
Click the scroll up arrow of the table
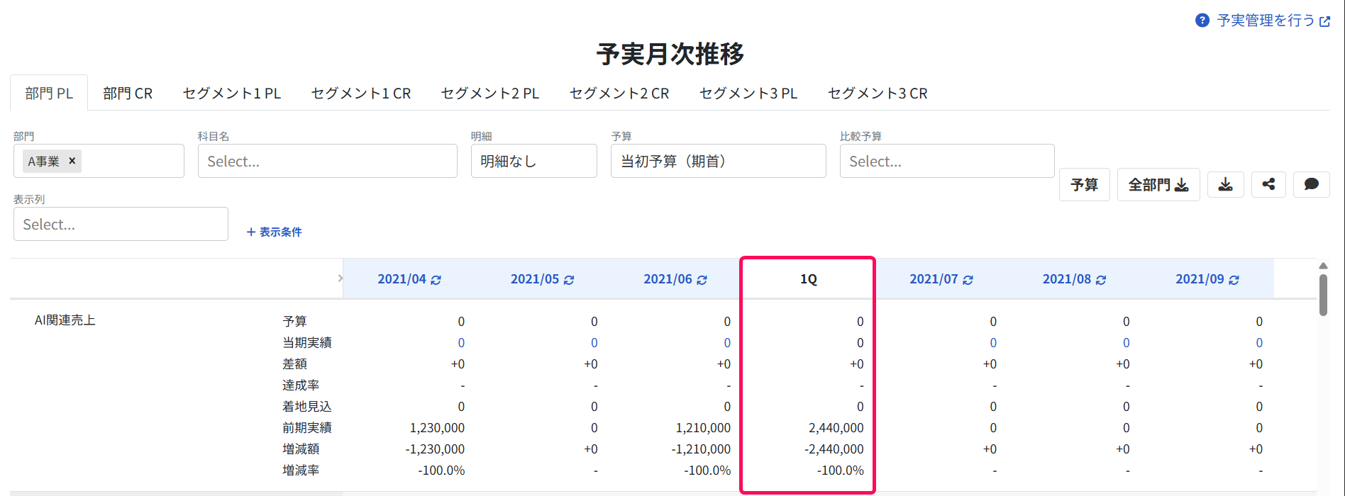(1323, 266)
